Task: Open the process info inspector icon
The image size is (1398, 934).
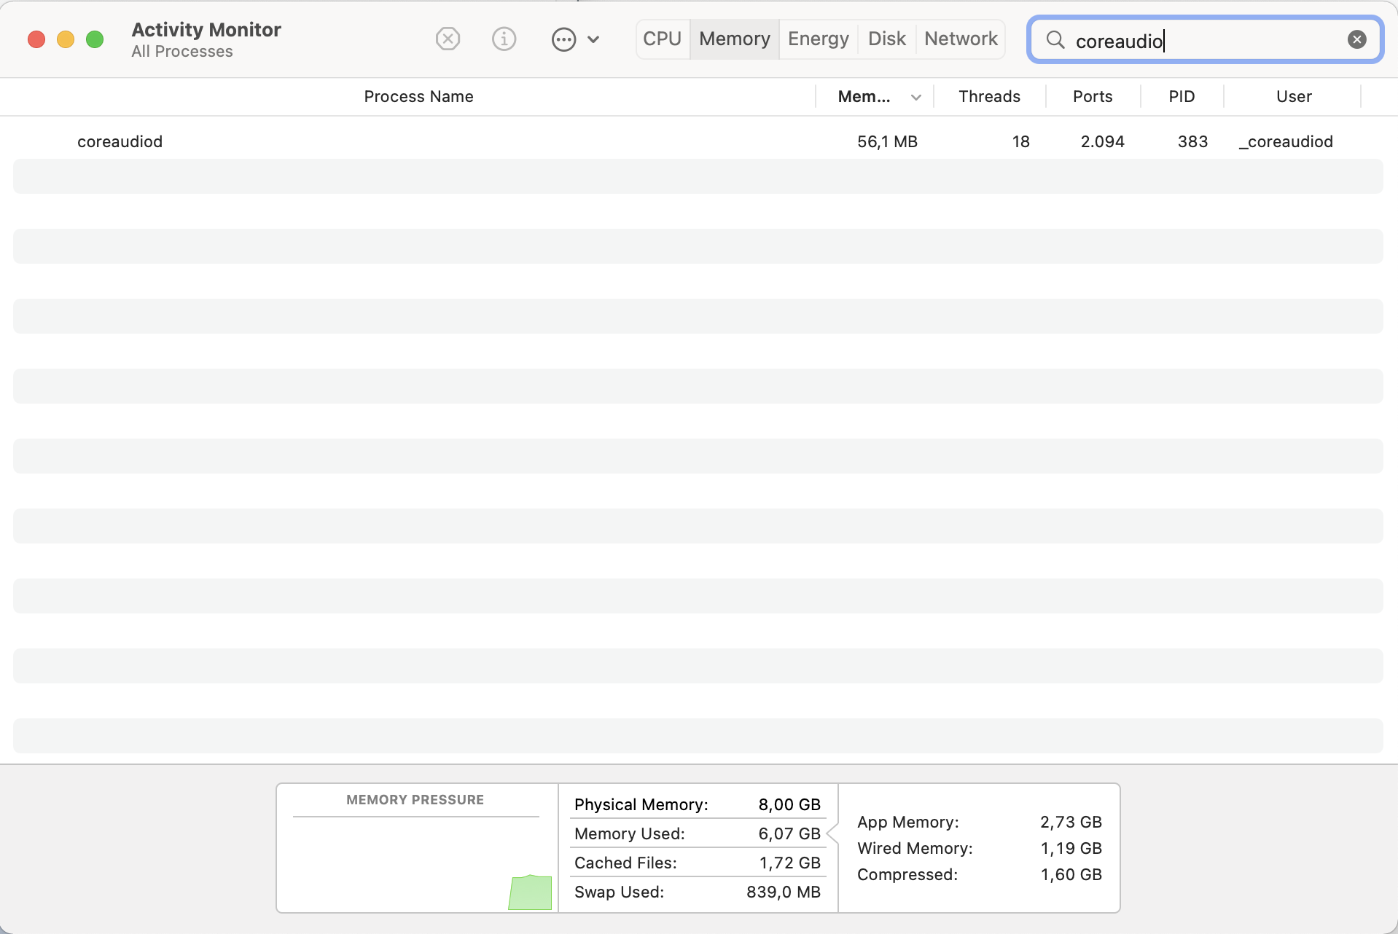Action: (504, 39)
